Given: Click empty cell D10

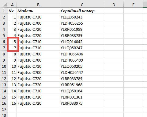Looking at the screenshot, I should [x=114, y=66].
